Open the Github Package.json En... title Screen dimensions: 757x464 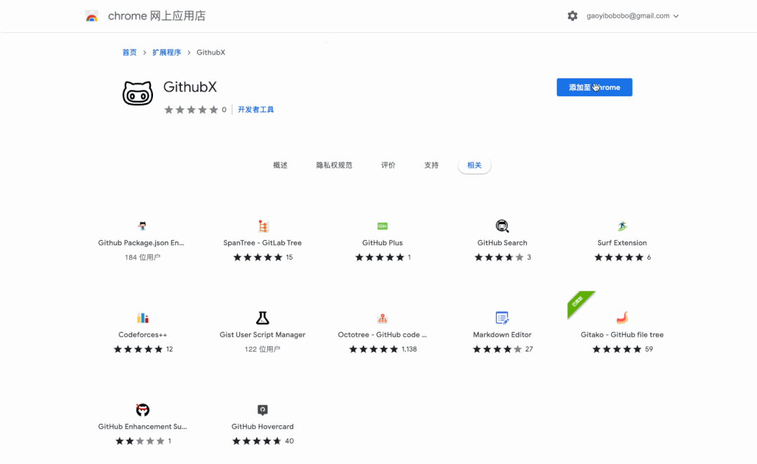point(141,243)
